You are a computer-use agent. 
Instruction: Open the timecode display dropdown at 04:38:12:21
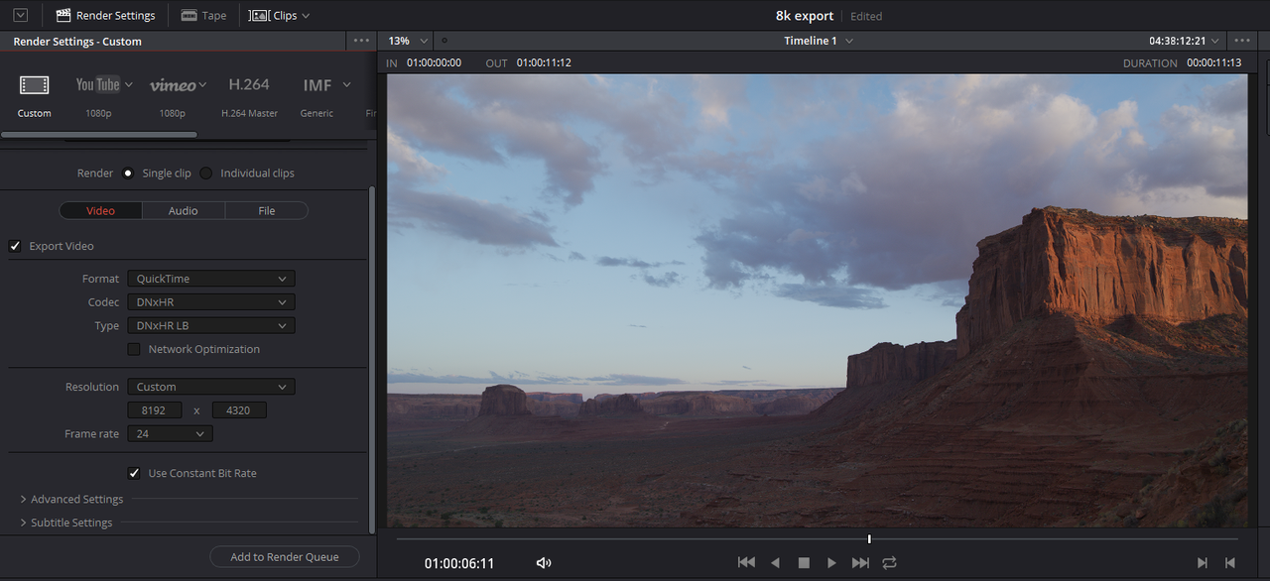1185,41
